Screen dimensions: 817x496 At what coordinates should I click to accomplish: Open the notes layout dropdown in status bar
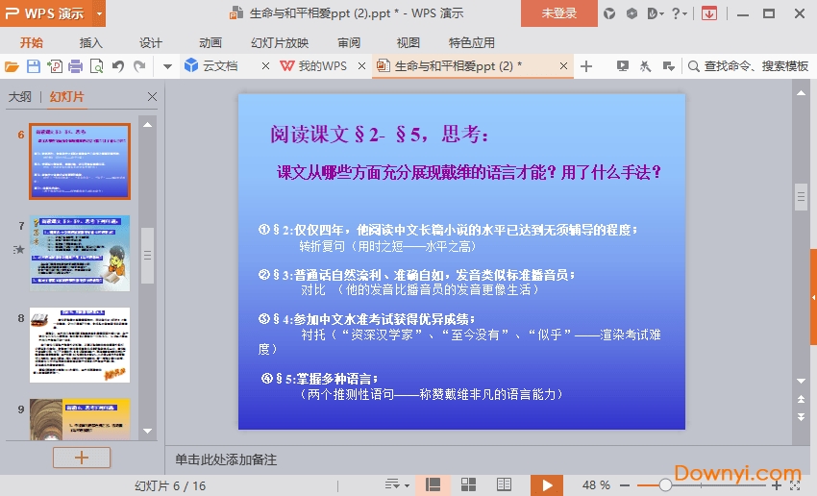[x=397, y=485]
